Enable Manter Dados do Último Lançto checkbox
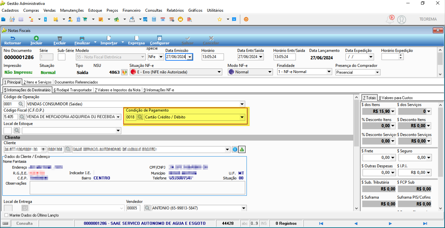 tap(6, 215)
